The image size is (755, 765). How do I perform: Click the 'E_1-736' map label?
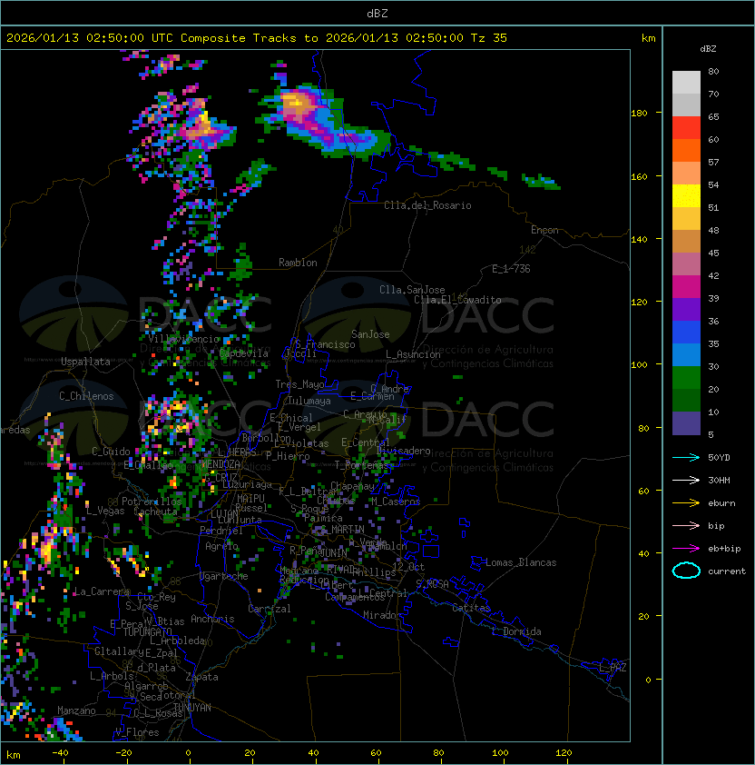511,269
